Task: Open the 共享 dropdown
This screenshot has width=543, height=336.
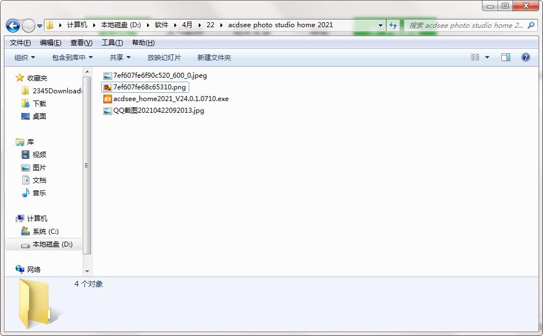Action: pos(120,58)
